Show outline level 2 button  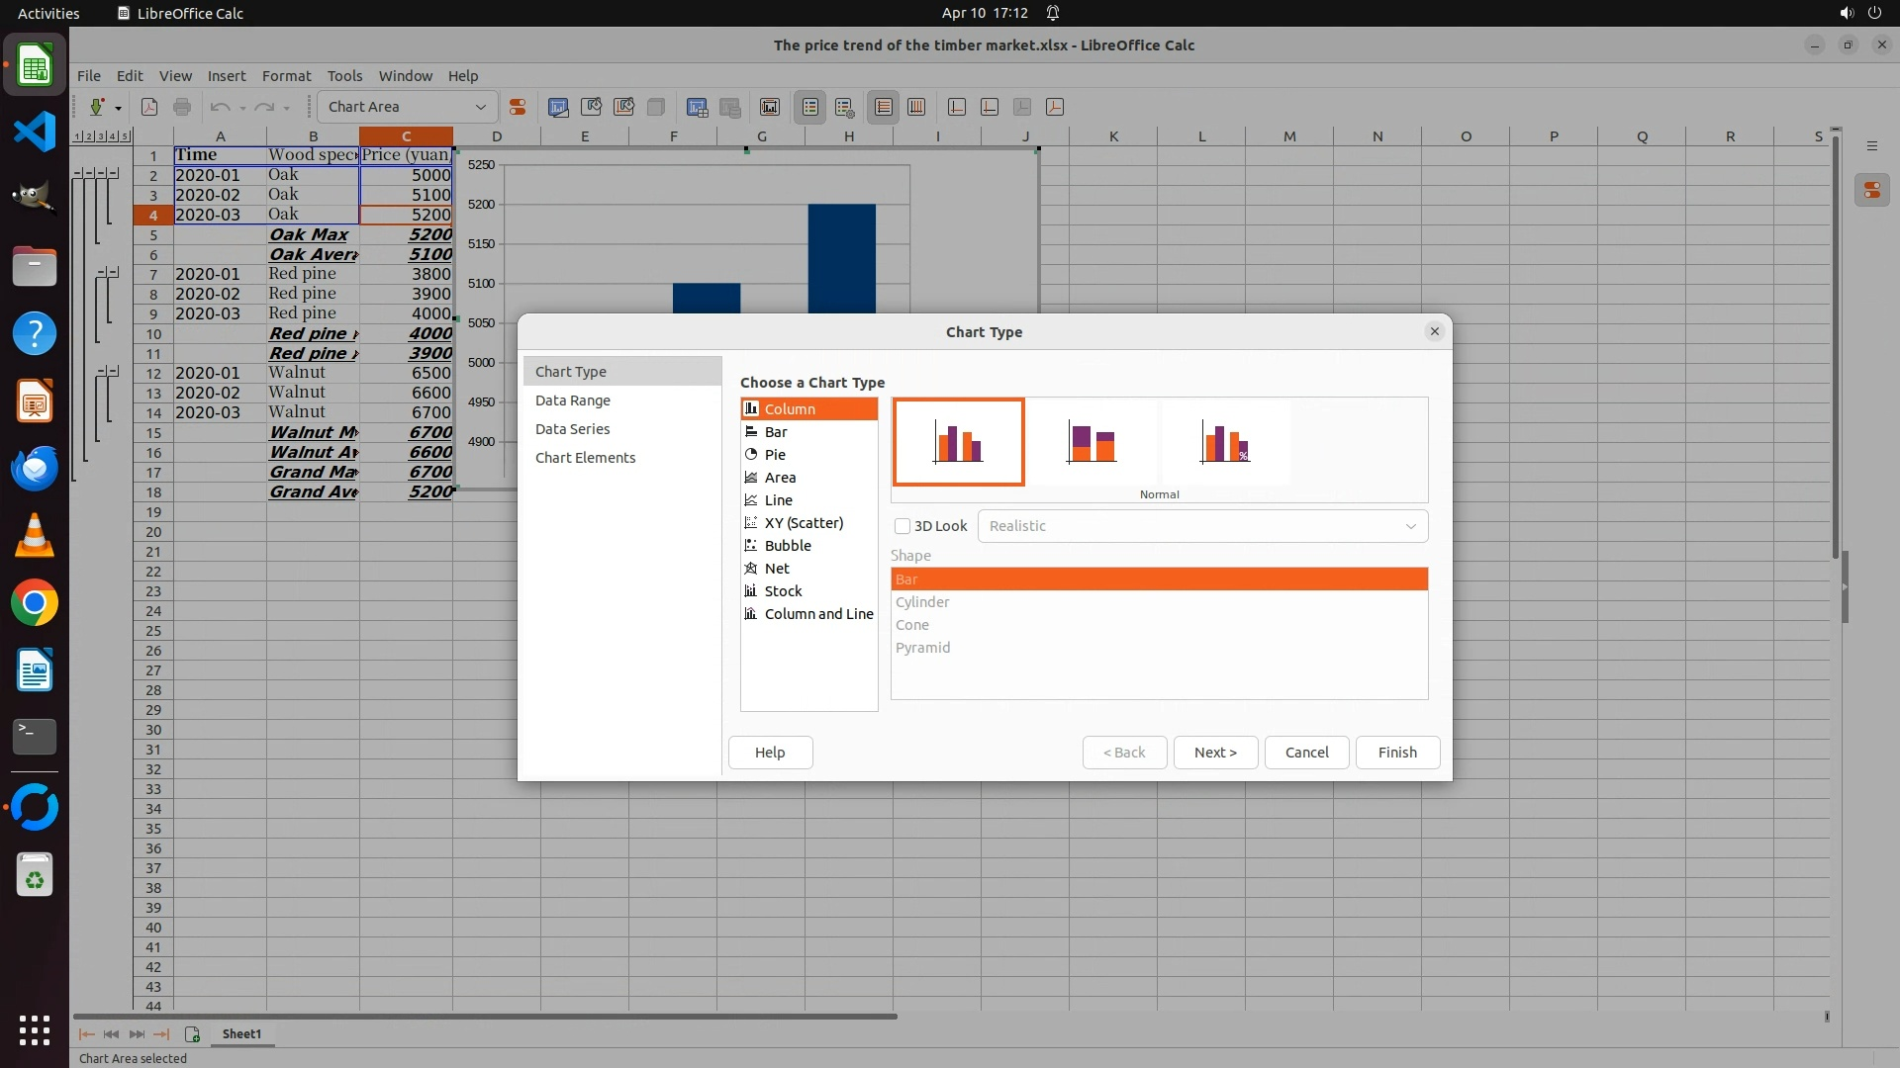click(x=89, y=136)
